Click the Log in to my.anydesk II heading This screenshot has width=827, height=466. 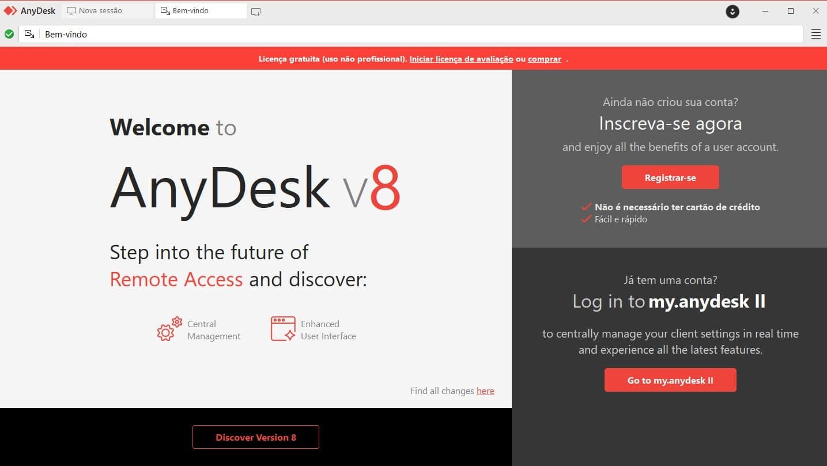(x=669, y=301)
